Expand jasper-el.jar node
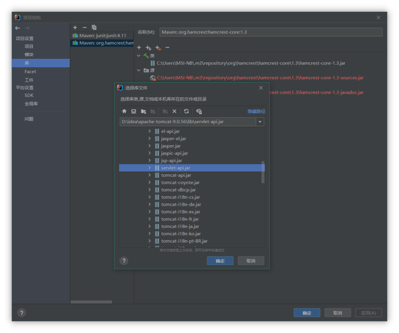The height and width of the screenshot is (333, 399). click(x=150, y=138)
